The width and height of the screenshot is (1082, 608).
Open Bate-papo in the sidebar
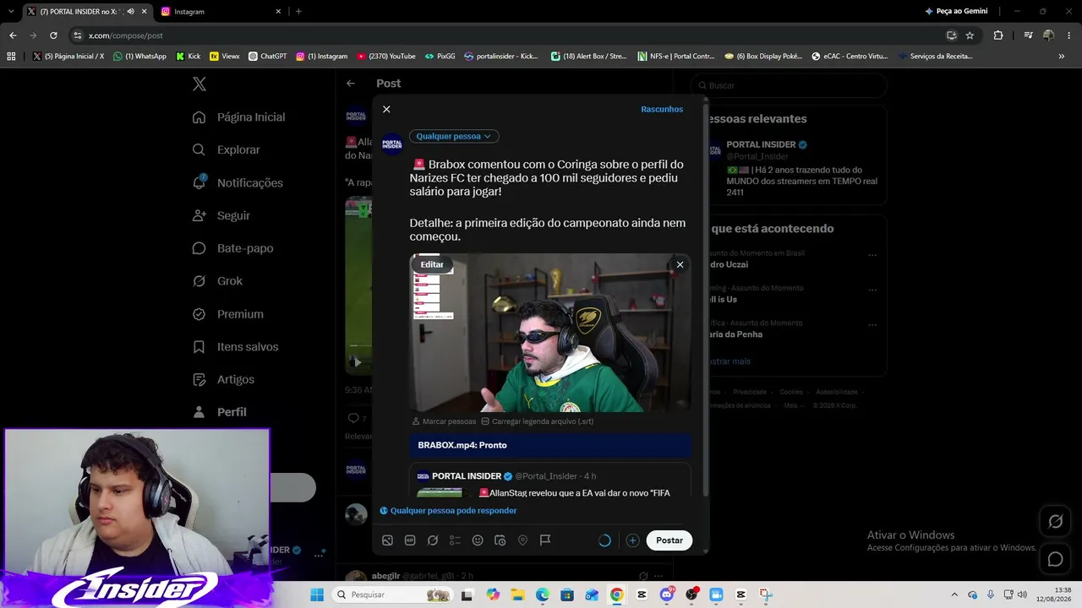pos(232,248)
